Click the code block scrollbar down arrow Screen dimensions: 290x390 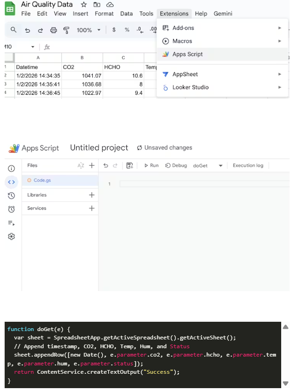point(285,383)
